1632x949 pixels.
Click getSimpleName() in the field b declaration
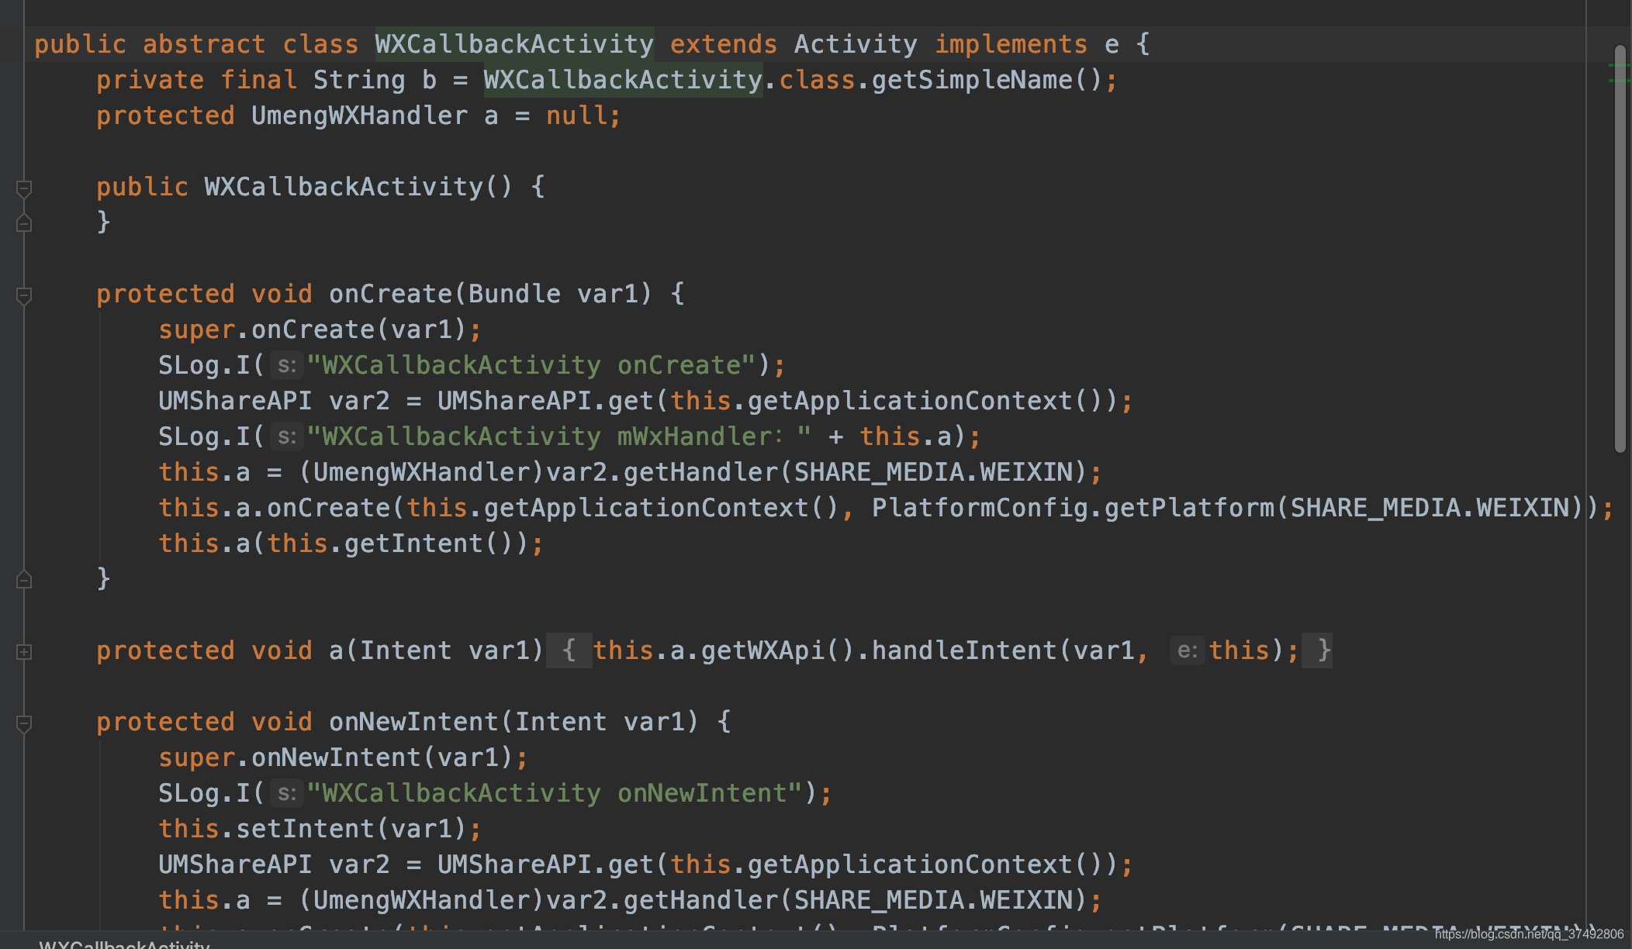tap(987, 80)
